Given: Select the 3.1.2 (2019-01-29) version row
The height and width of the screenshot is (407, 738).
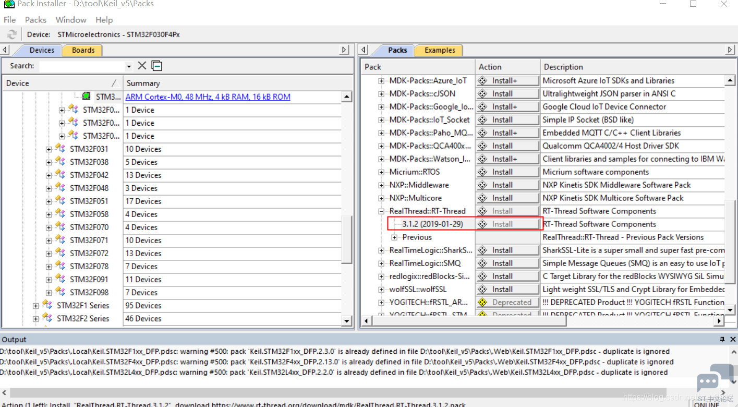Looking at the screenshot, I should click(432, 224).
